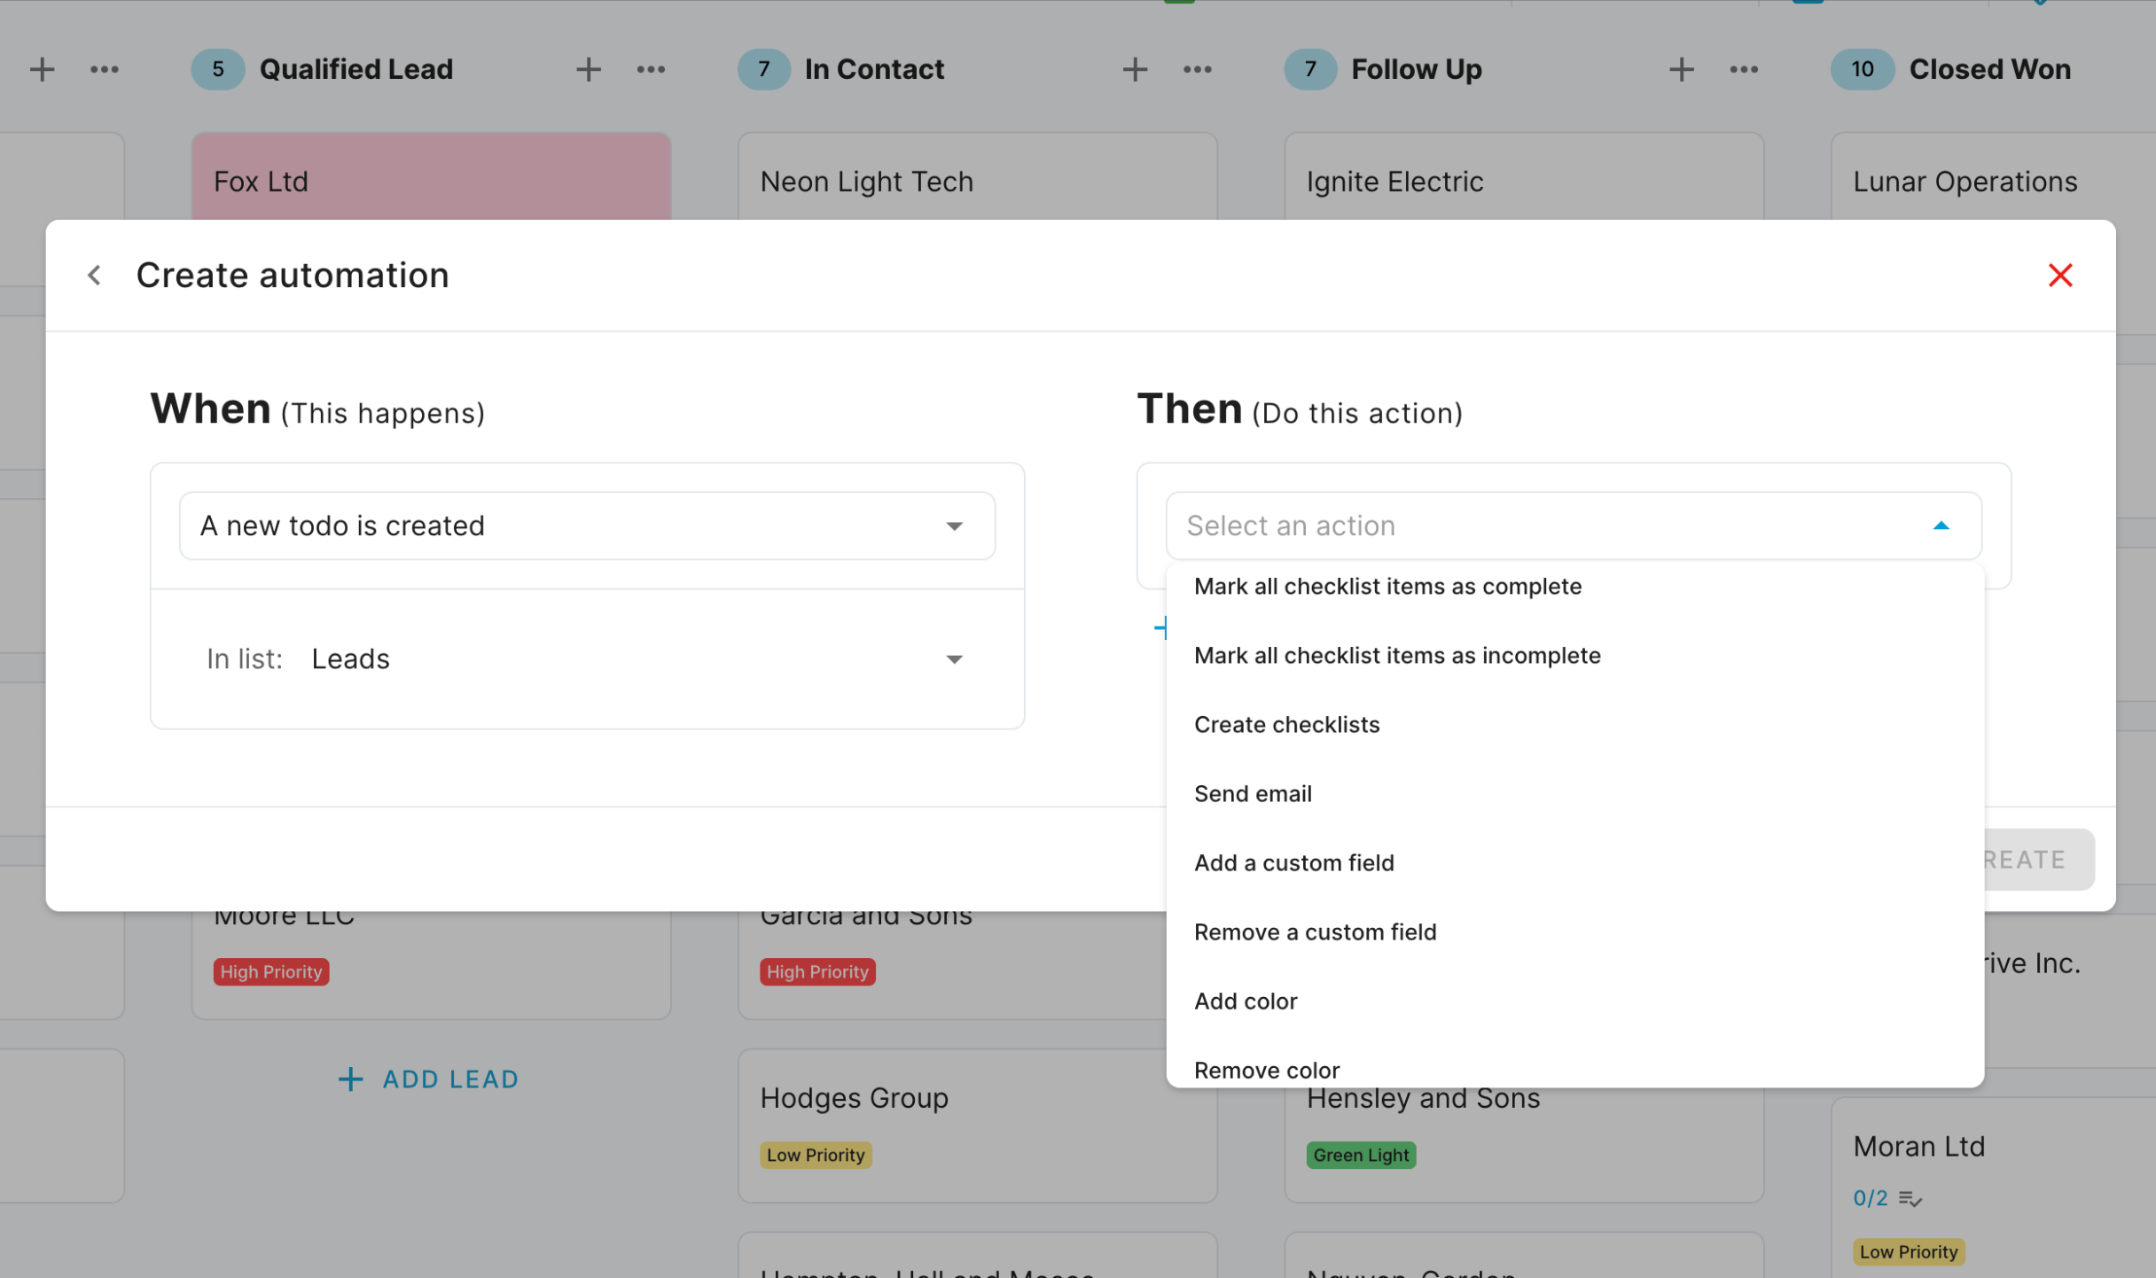The image size is (2156, 1278).
Task: Choose Mark all checklist items as incomplete
Action: tap(1574, 655)
